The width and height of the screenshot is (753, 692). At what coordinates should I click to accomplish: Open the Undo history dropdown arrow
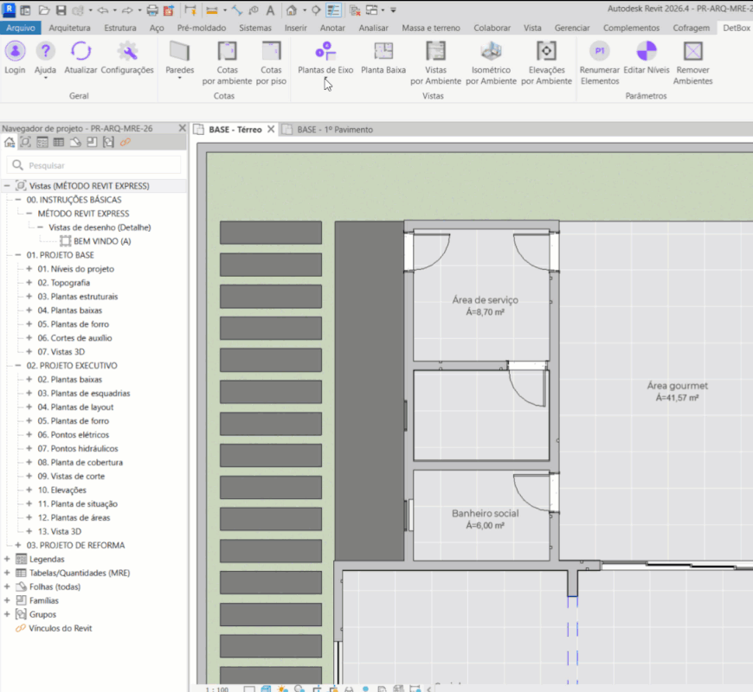115,10
